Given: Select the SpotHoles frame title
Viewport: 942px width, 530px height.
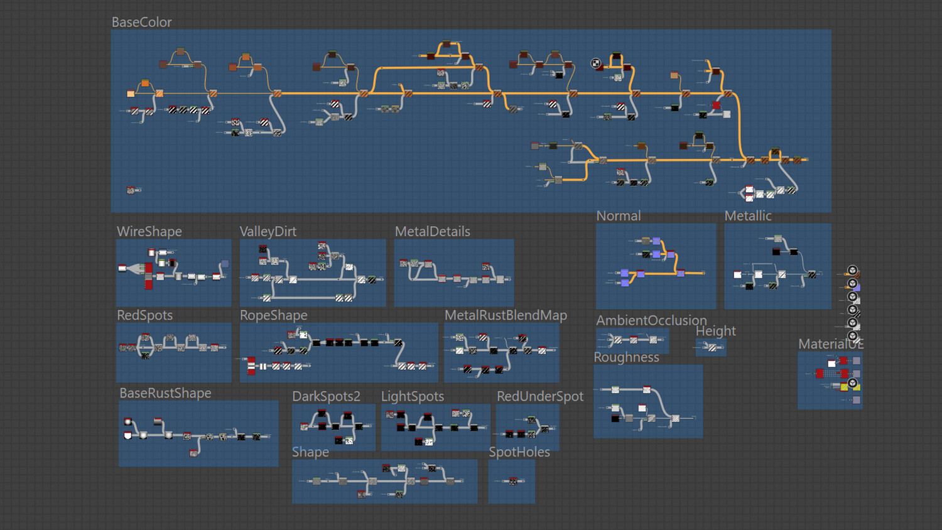Looking at the screenshot, I should (519, 452).
